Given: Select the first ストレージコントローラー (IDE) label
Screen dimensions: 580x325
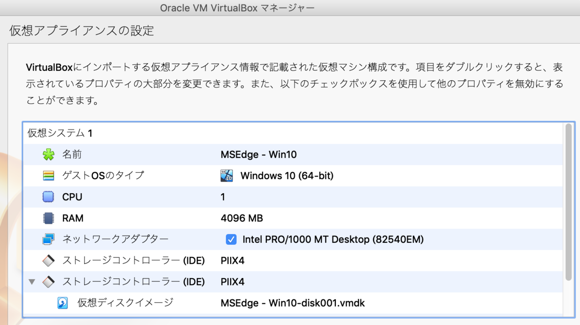Looking at the screenshot, I should coord(133,261).
